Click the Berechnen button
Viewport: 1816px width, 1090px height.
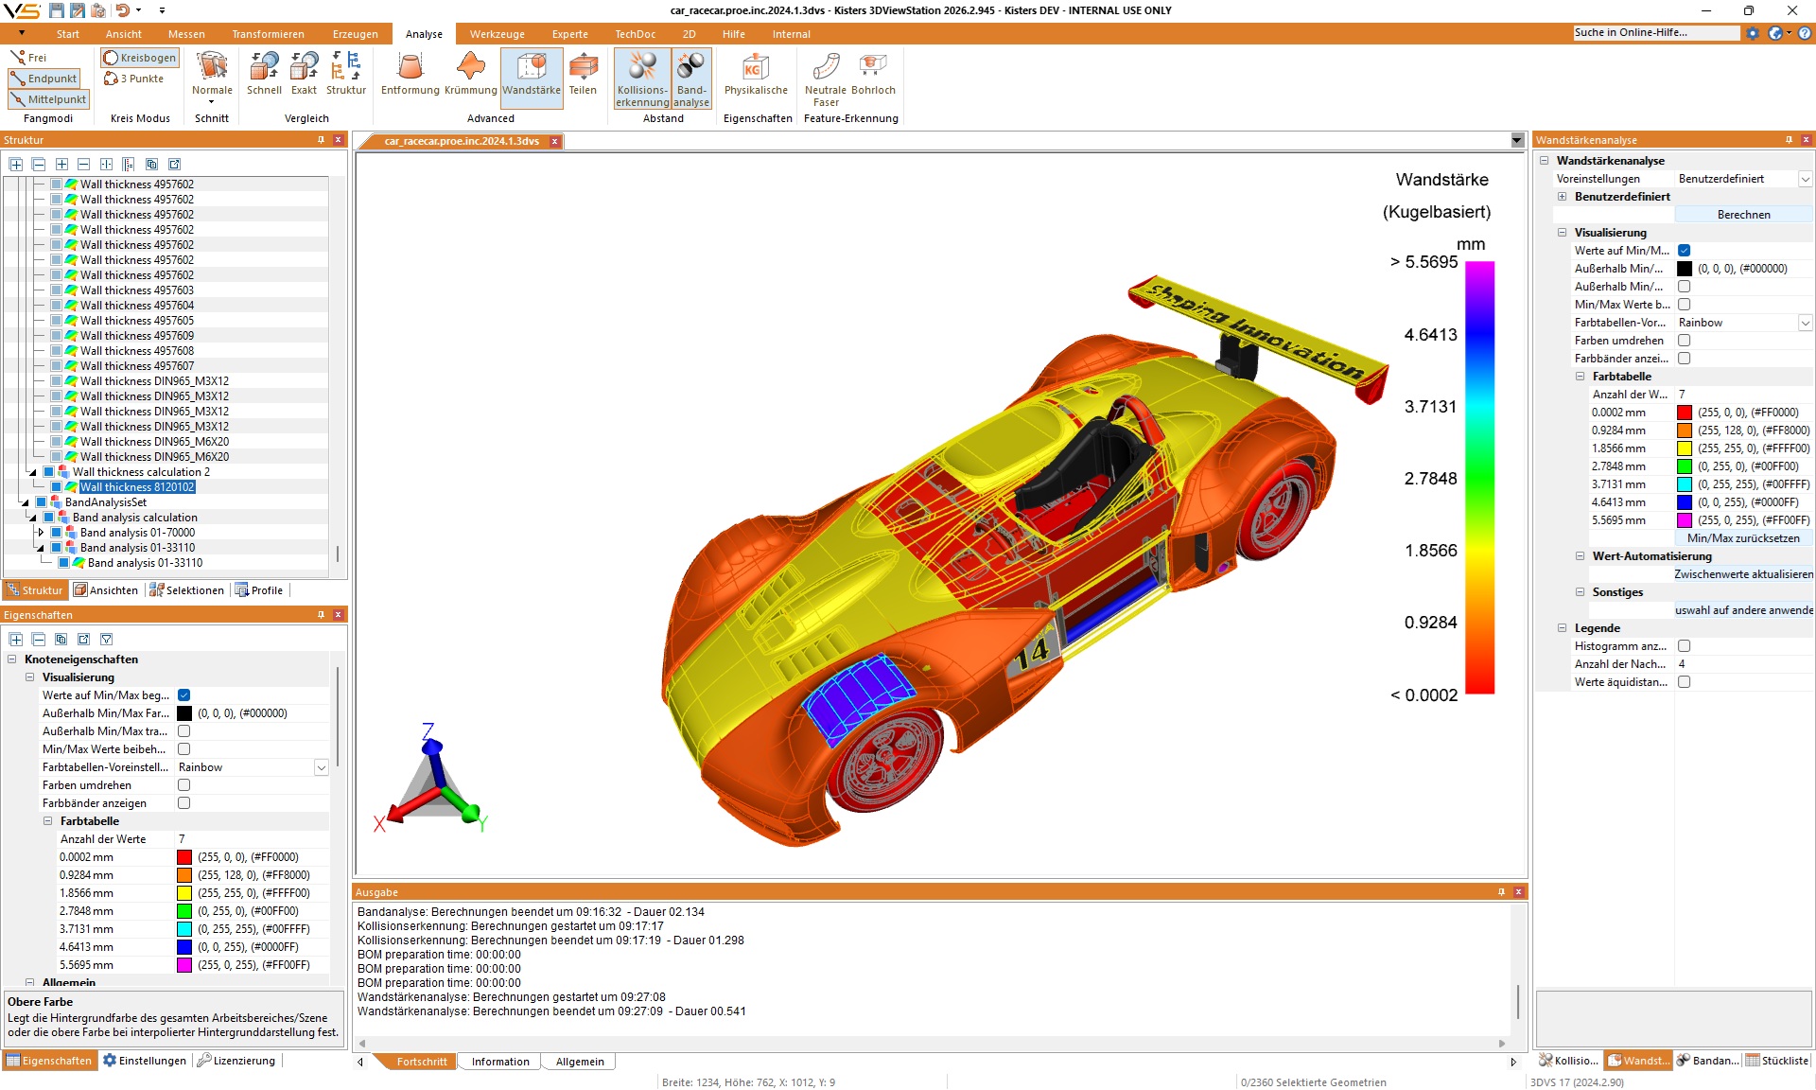pyautogui.click(x=1743, y=215)
